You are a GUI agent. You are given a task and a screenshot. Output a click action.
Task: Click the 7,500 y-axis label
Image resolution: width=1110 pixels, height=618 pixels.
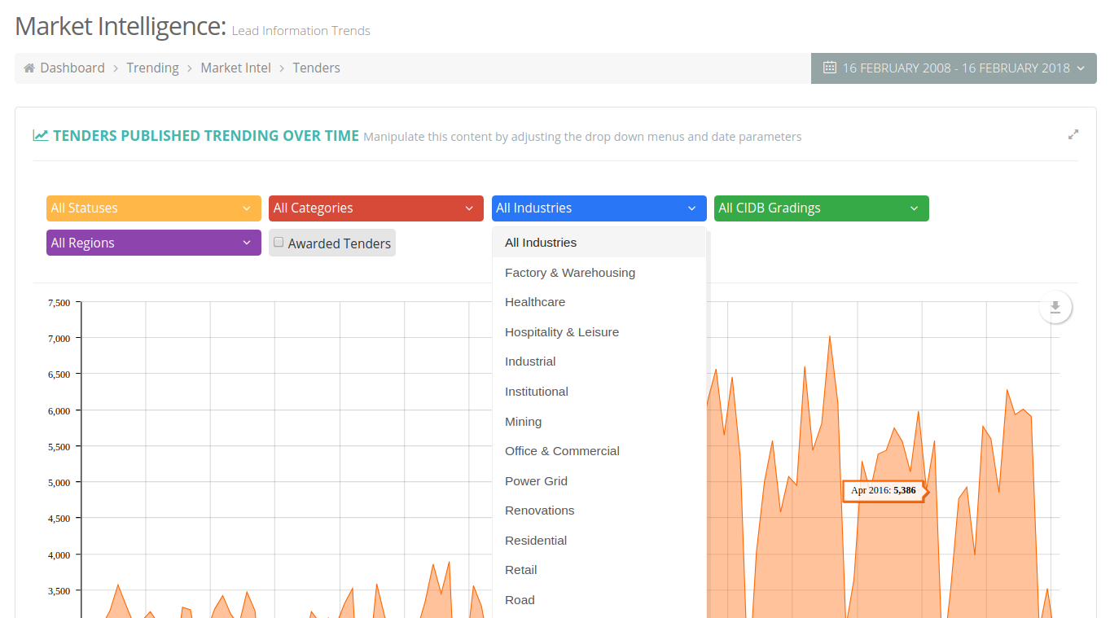coord(59,303)
